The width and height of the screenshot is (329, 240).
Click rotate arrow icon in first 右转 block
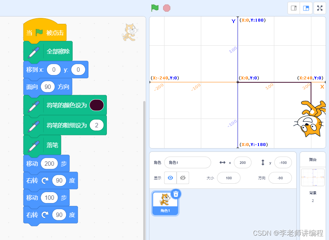coord(45,180)
